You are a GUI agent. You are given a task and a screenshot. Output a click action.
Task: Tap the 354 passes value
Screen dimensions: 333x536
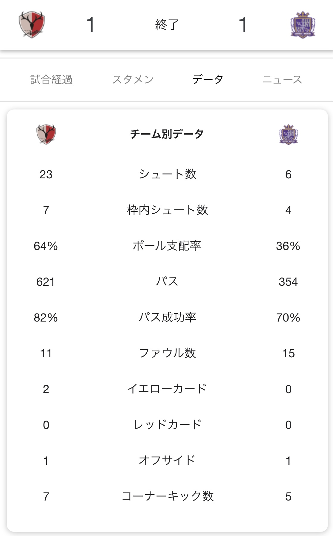pyautogui.click(x=288, y=282)
